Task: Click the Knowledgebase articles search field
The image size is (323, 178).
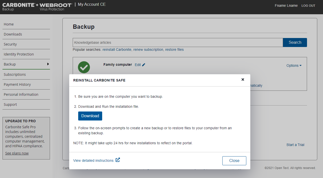Action: pyautogui.click(x=177, y=42)
